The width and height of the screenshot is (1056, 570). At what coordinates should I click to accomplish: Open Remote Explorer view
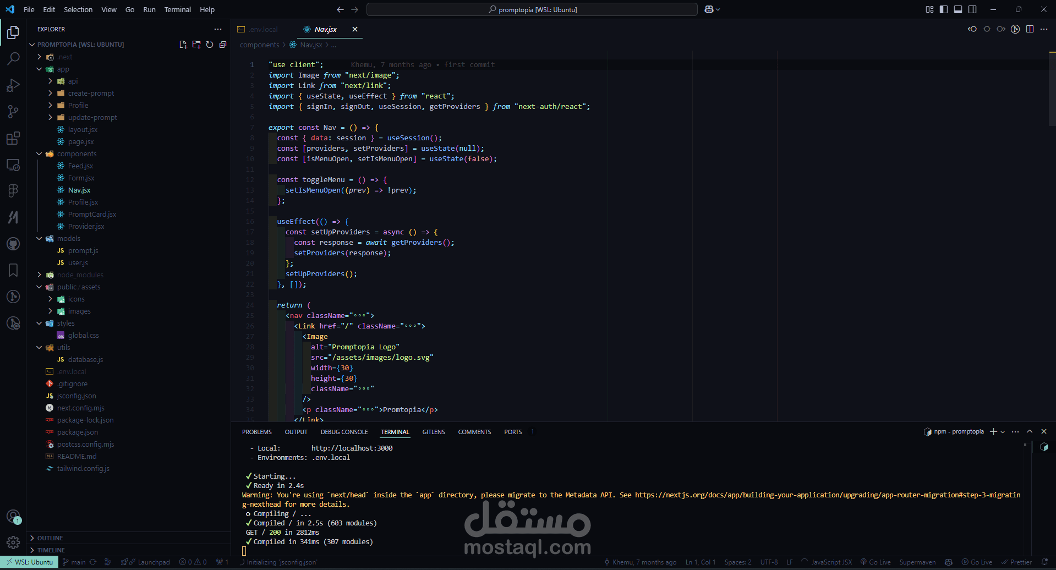pos(13,165)
